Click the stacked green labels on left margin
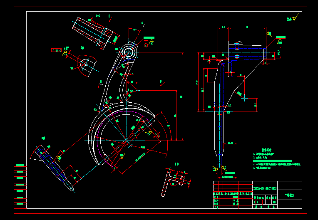318x220 pixels. point(20,184)
